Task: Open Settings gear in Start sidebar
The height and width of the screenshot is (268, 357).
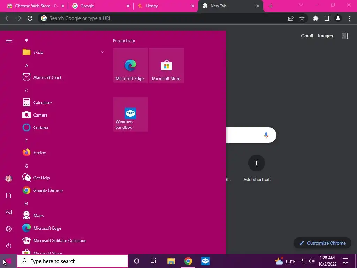Action: coord(9,229)
